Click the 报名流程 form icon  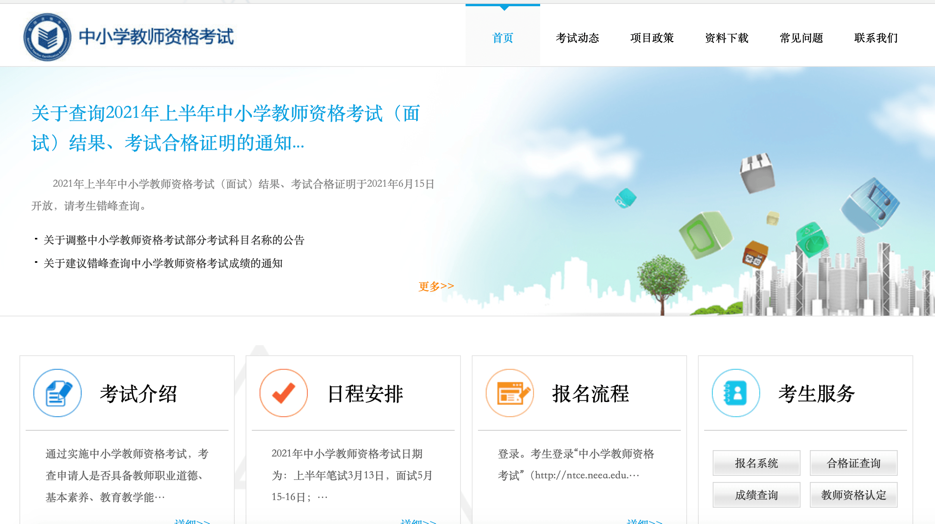tap(510, 393)
